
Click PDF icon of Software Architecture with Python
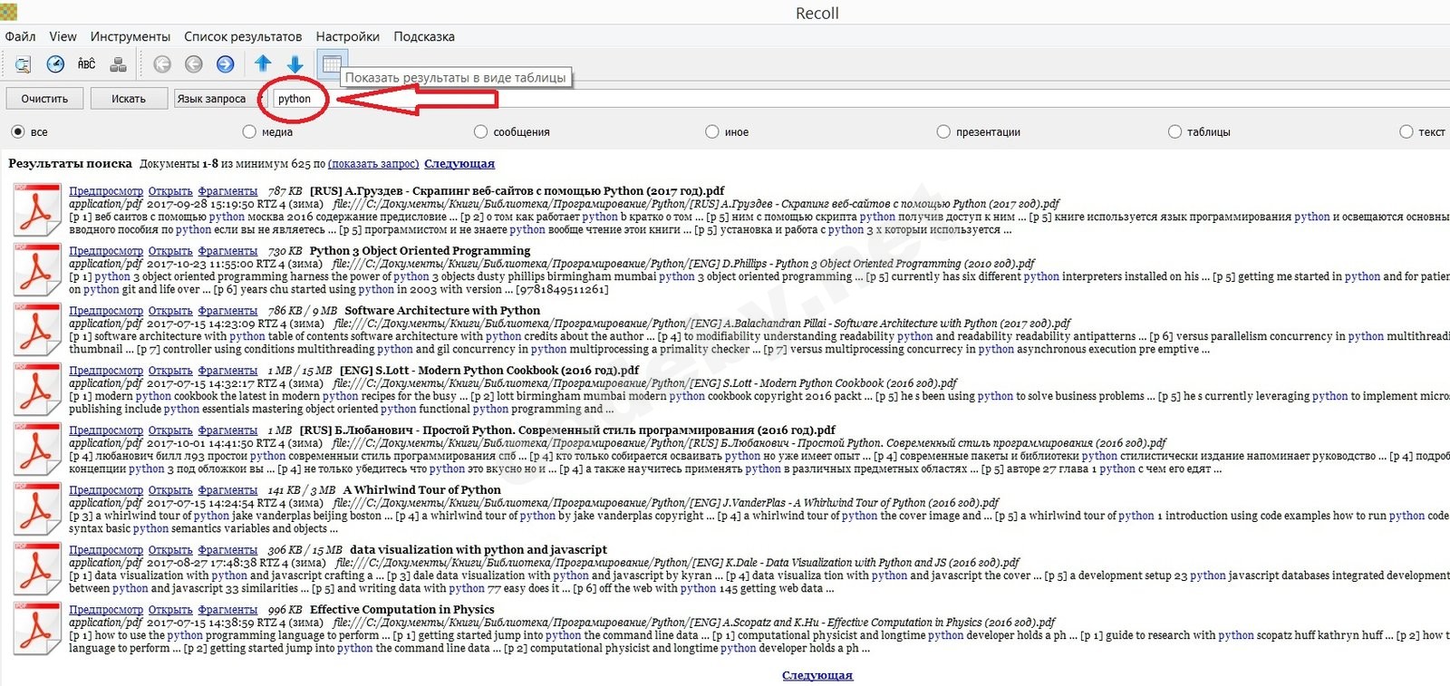pos(36,330)
